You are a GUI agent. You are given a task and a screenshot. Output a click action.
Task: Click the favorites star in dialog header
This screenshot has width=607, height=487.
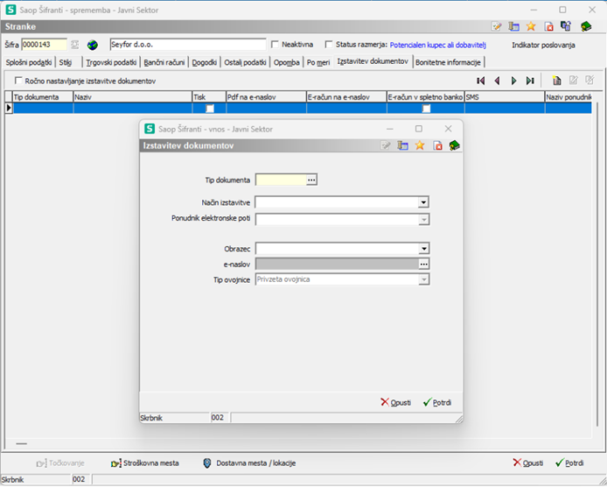click(420, 145)
